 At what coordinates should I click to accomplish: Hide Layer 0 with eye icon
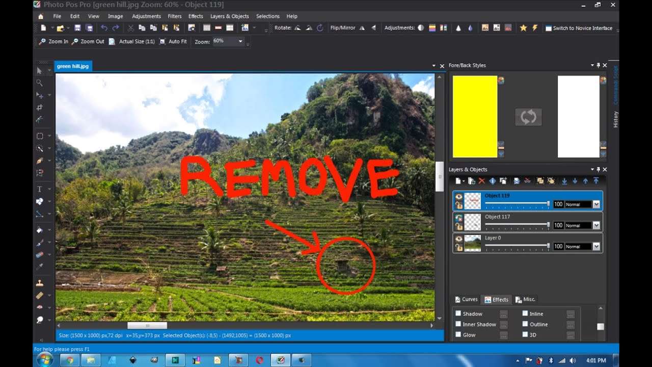(459, 239)
